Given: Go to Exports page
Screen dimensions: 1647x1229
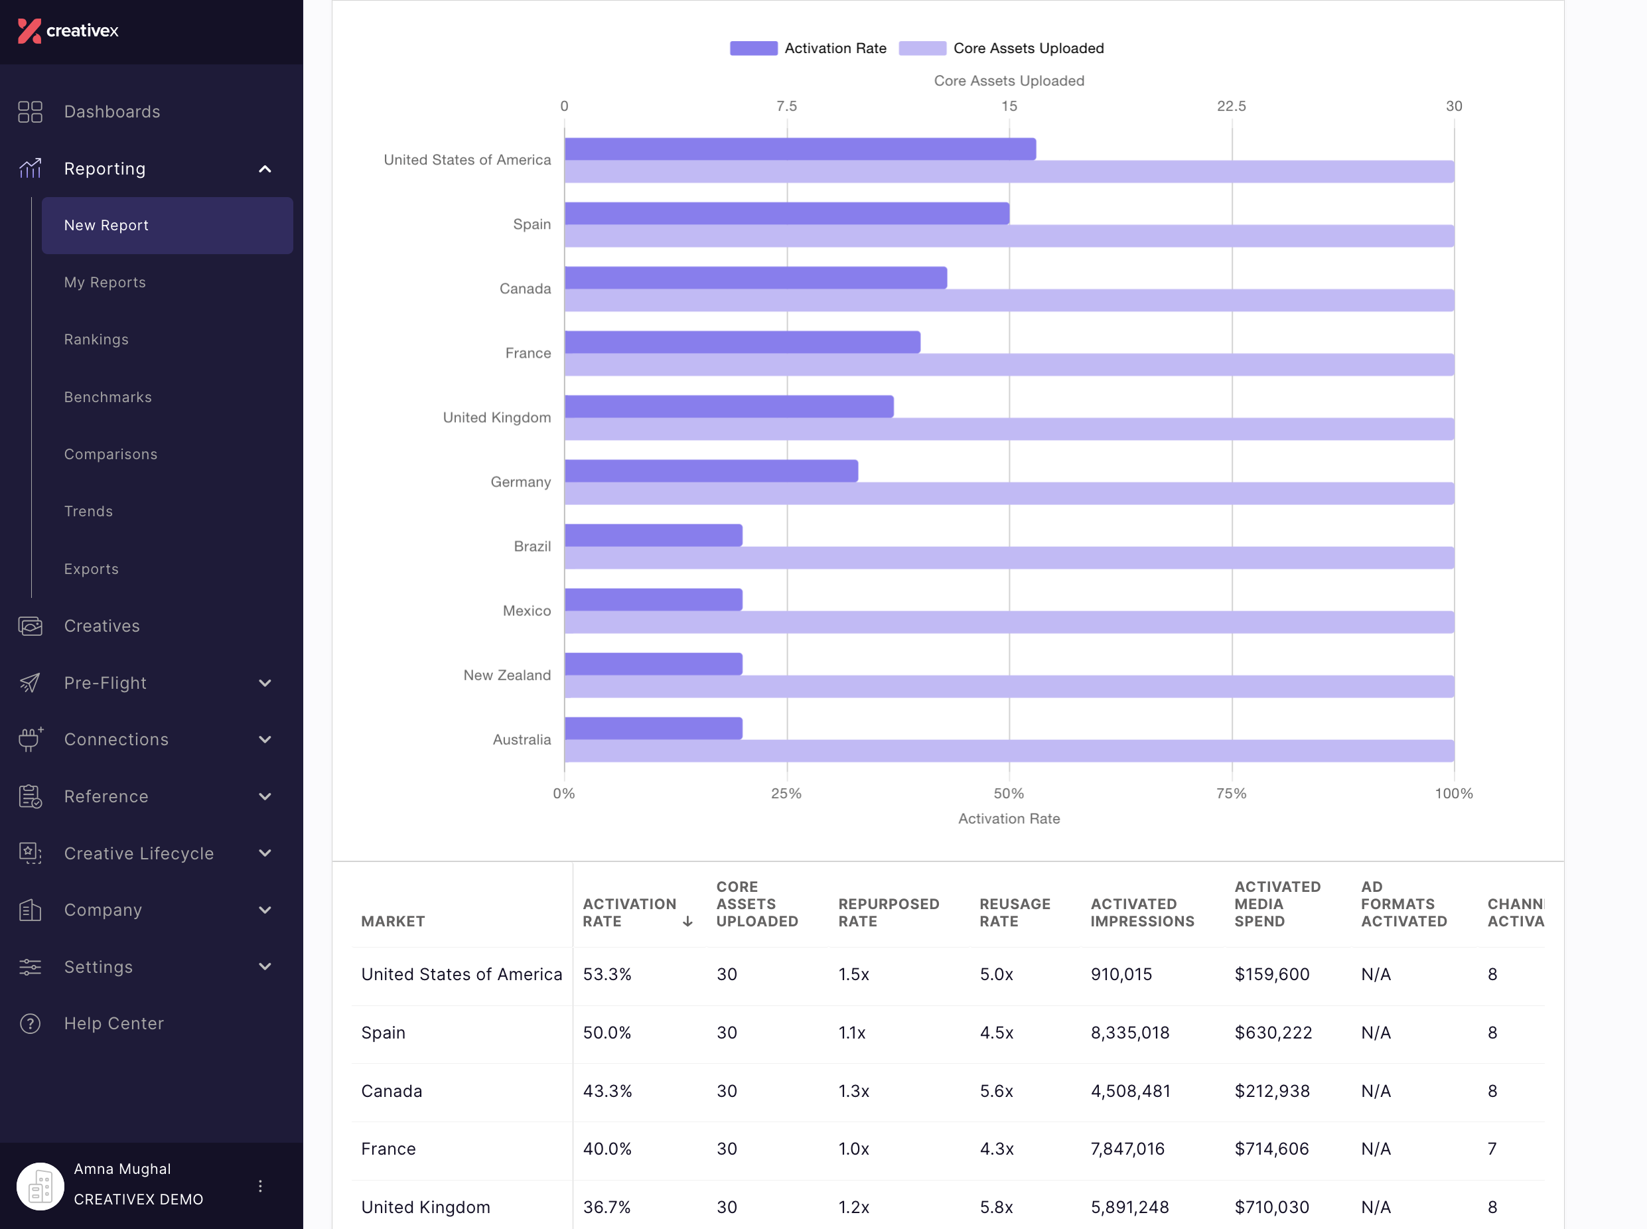Looking at the screenshot, I should point(92,569).
